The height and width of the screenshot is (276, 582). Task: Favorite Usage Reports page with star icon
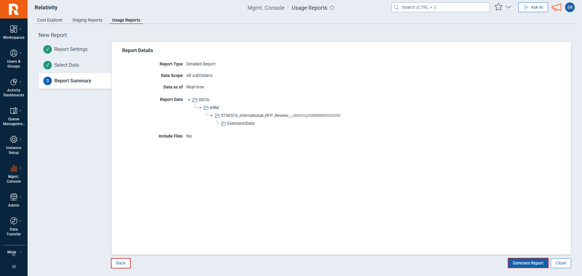[332, 8]
